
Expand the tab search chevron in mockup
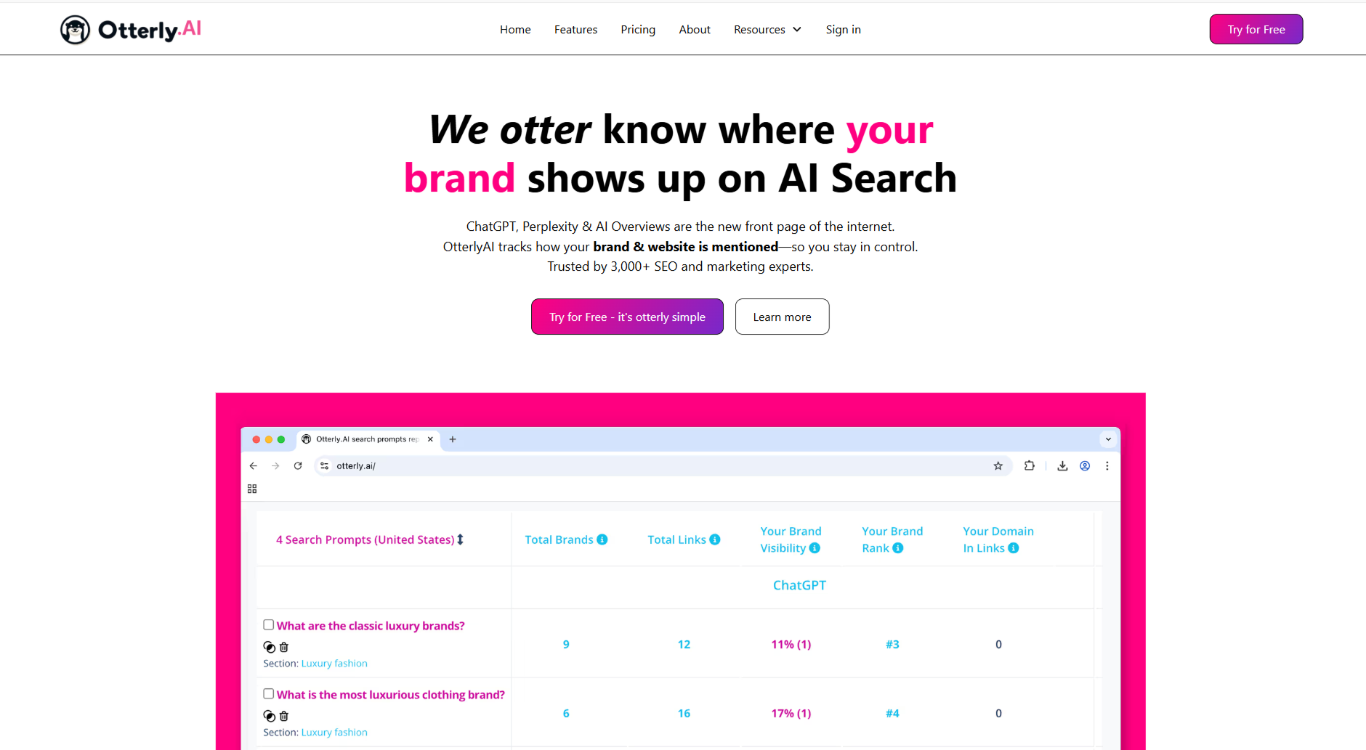click(1108, 439)
